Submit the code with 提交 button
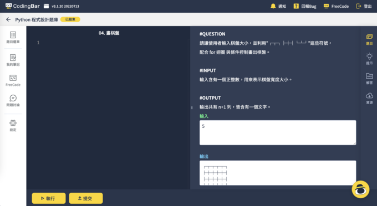 pos(86,198)
